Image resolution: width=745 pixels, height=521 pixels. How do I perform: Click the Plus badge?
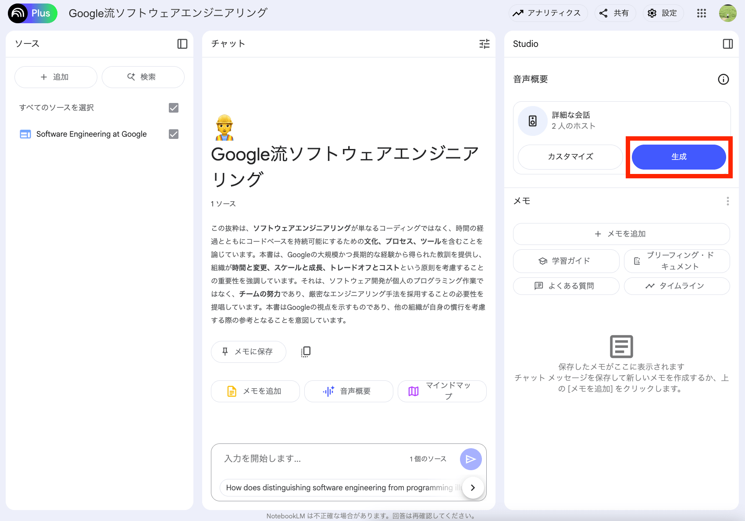click(41, 13)
